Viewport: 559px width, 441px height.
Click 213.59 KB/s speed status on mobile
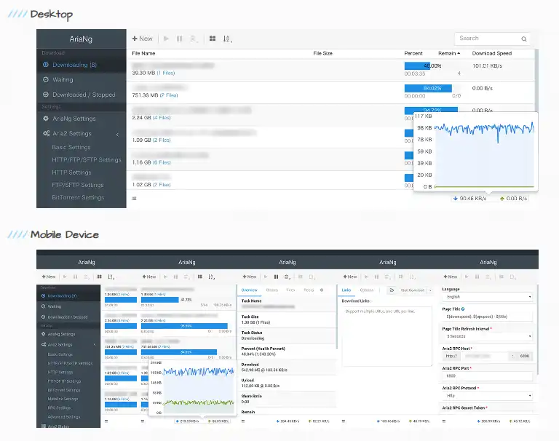coord(187,421)
